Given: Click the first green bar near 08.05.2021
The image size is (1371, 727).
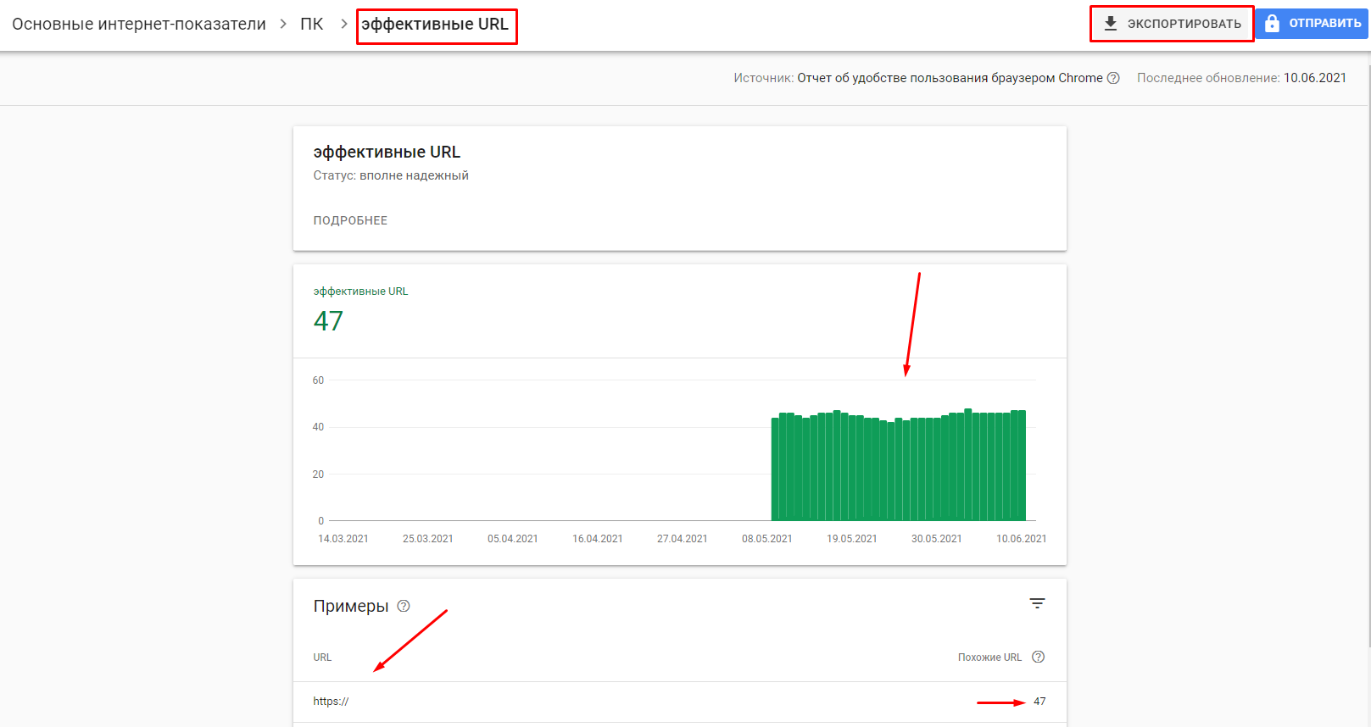Looking at the screenshot, I should [x=775, y=469].
